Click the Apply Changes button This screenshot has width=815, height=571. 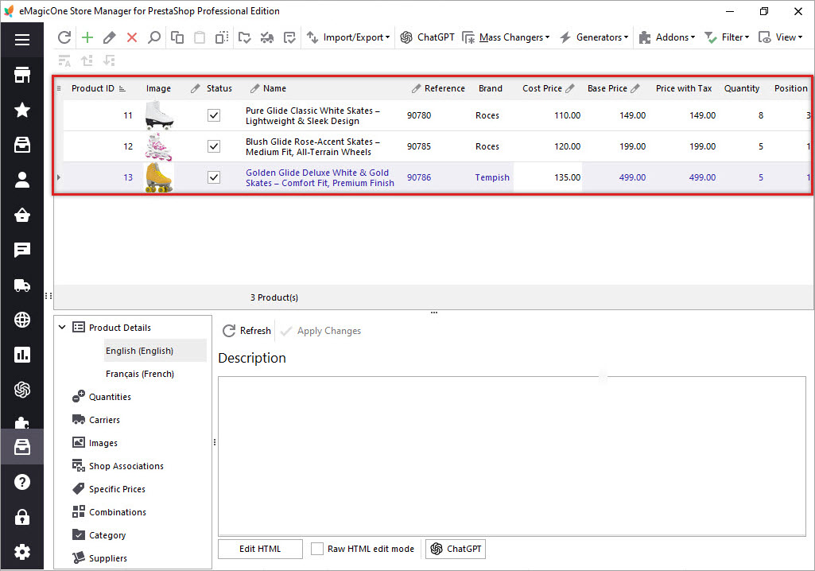click(320, 331)
